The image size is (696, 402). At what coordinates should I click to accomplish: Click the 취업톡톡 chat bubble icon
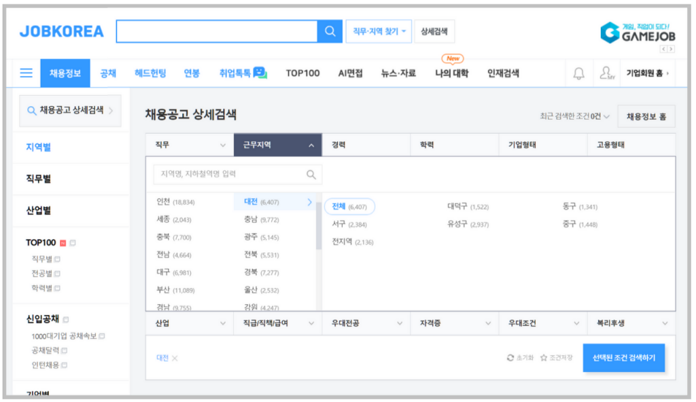(260, 73)
